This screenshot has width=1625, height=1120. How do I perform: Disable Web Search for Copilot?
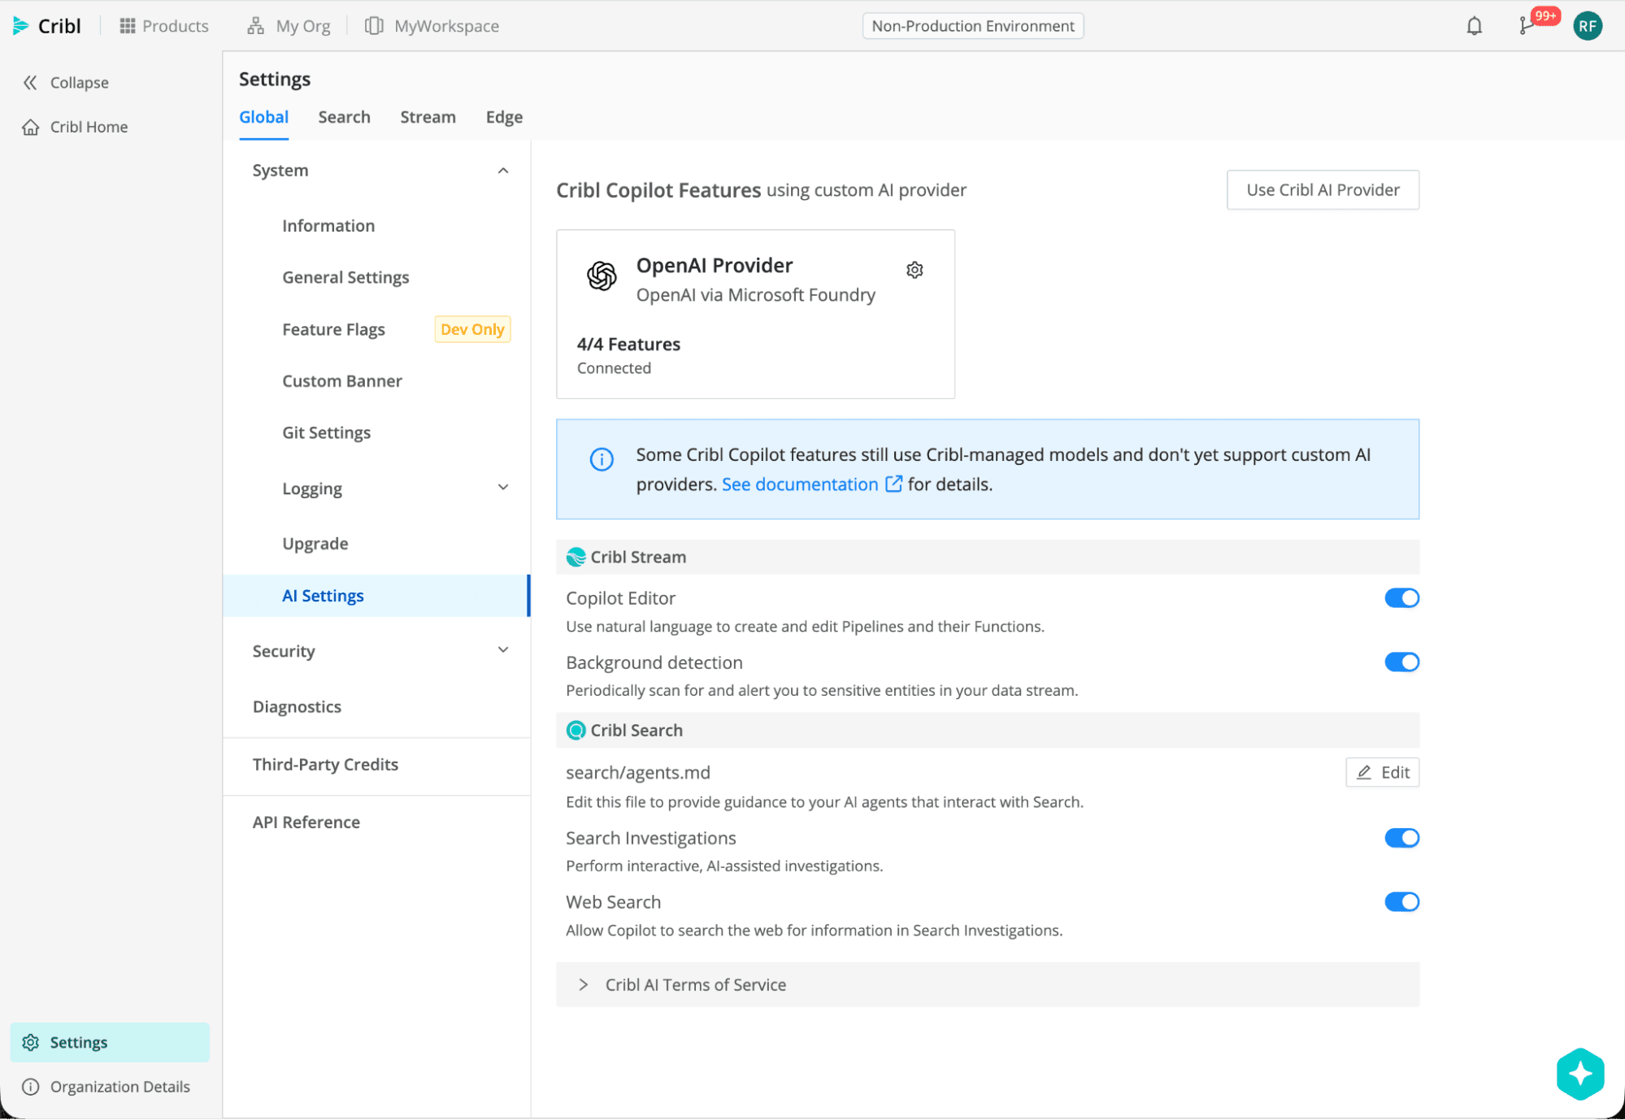1401,901
